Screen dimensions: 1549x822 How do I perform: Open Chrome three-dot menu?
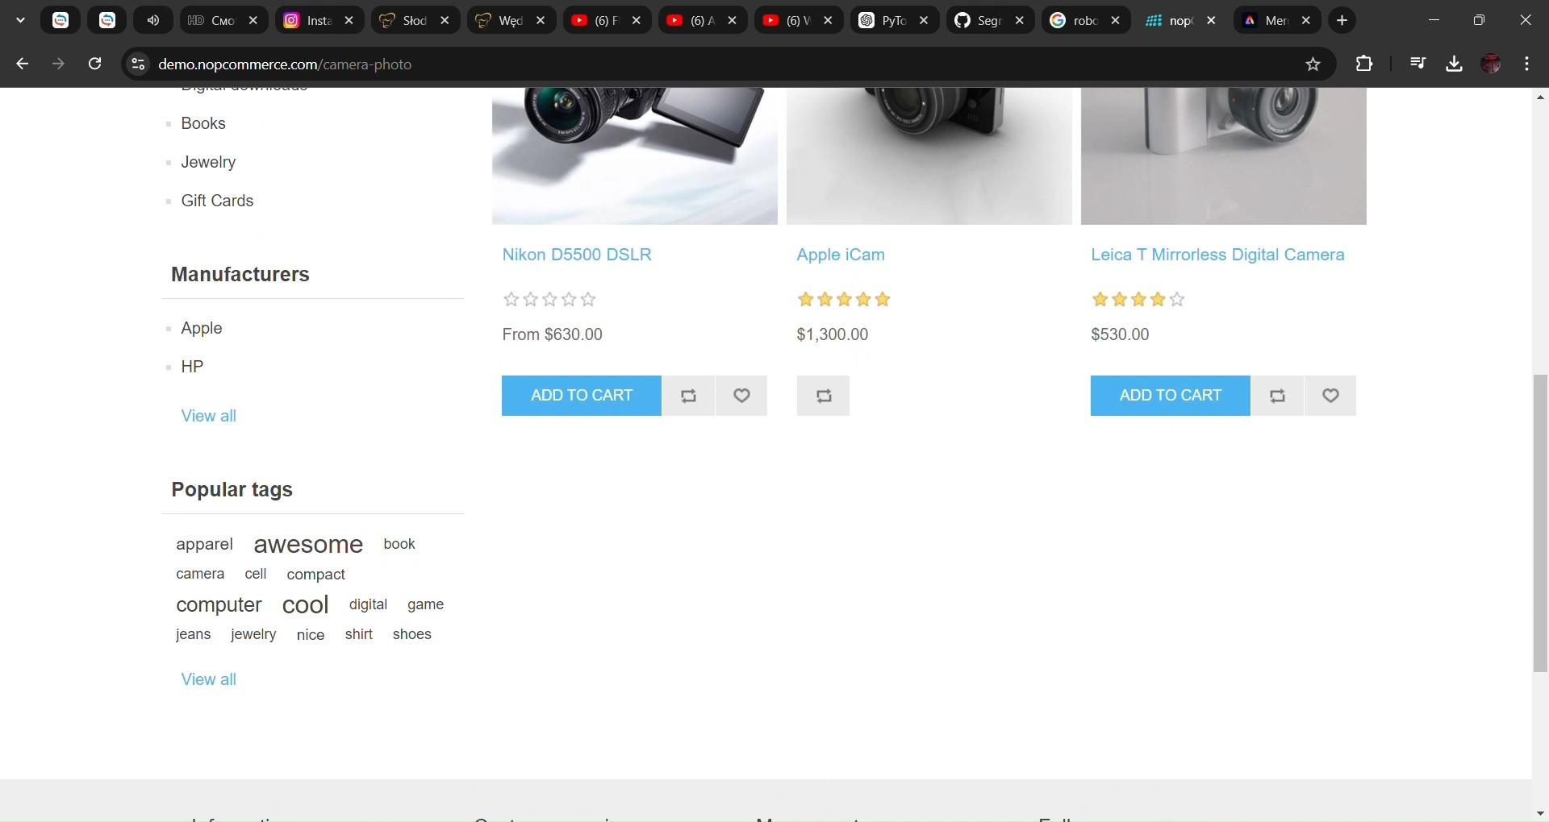(x=1526, y=64)
